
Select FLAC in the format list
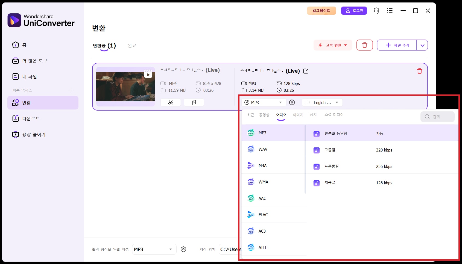tap(274, 215)
